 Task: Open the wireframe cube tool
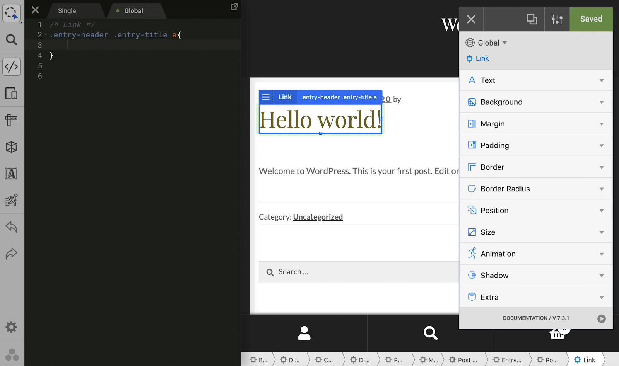click(12, 147)
